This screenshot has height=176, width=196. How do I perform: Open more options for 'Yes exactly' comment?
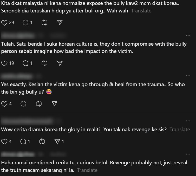(x=188, y=76)
